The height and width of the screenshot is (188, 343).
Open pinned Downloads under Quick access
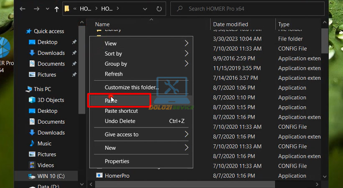51,53
